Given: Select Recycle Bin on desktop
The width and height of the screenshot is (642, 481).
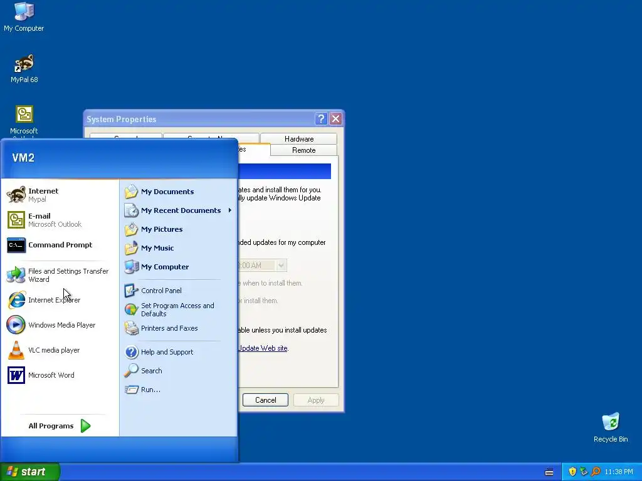Looking at the screenshot, I should click(x=611, y=427).
